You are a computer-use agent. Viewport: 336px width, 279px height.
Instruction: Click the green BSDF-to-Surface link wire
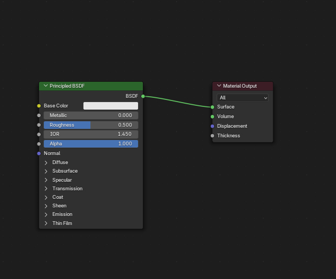178,102
